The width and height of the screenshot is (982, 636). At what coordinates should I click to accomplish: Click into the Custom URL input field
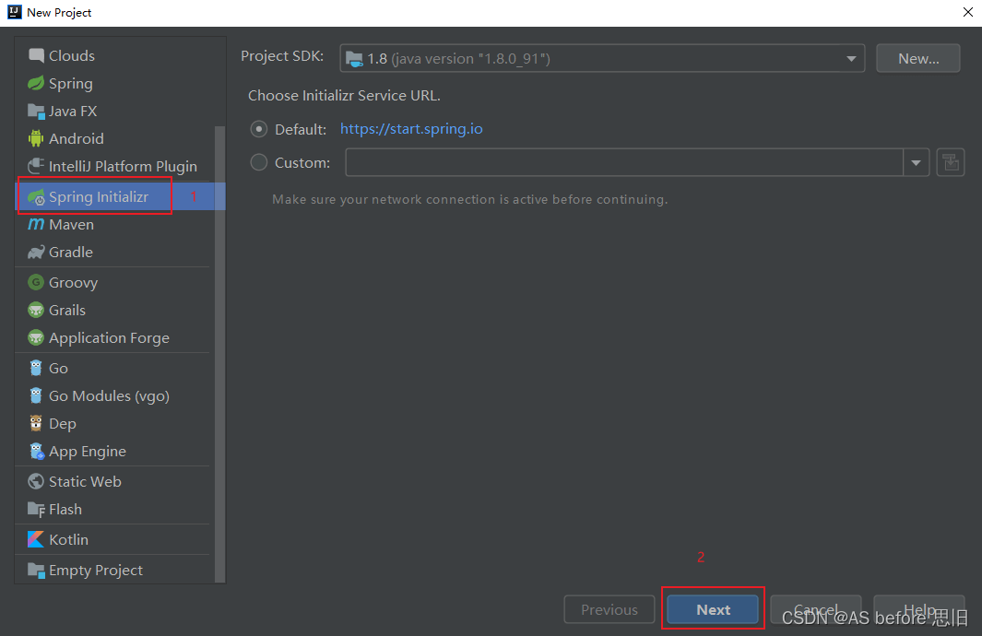pos(623,163)
